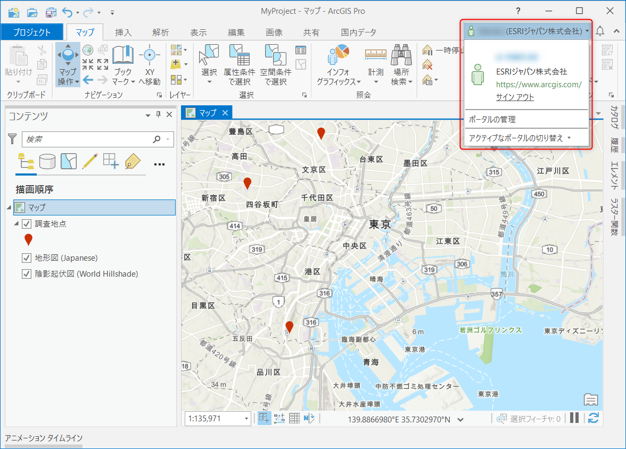The image size is (626, 449).
Task: Open more list options ellipsis in コンテンツ
Action: (159, 164)
